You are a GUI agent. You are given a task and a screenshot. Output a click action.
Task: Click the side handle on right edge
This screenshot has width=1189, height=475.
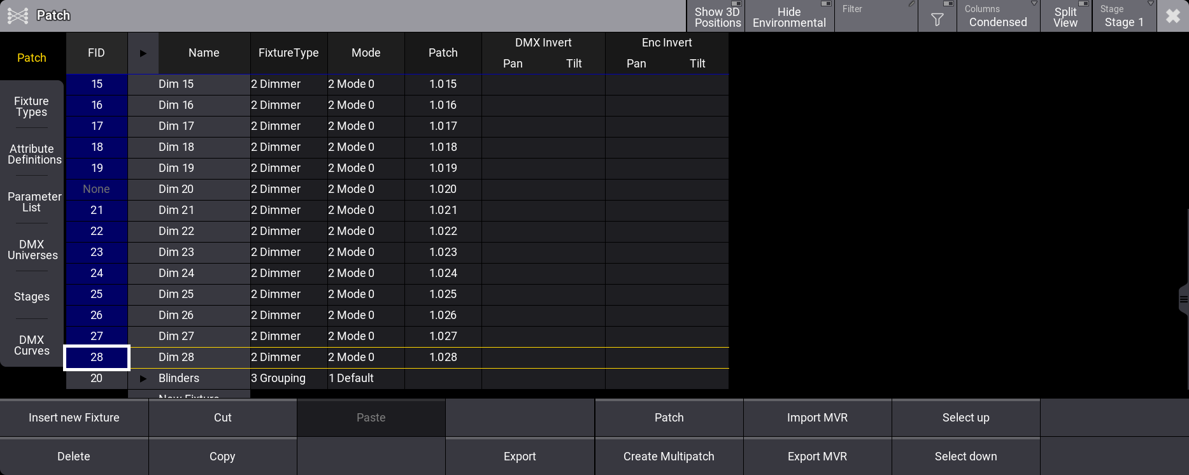[x=1183, y=299]
